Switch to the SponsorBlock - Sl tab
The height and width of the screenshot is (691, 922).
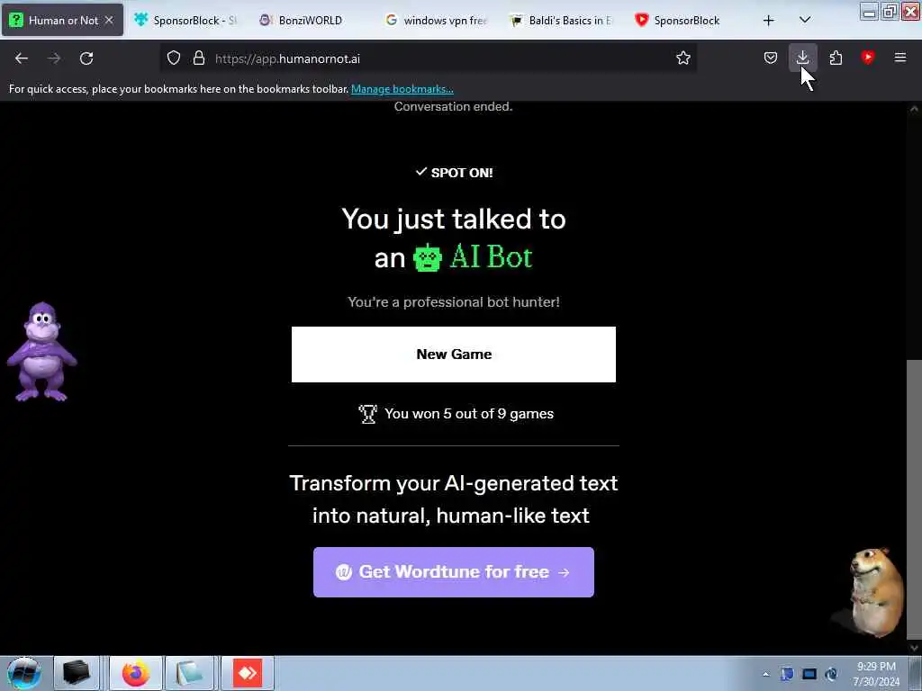click(187, 20)
